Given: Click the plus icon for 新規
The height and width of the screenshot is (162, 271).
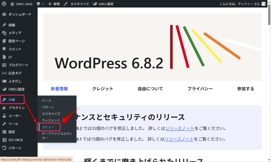Looking at the screenshot, I should tap(50, 4).
